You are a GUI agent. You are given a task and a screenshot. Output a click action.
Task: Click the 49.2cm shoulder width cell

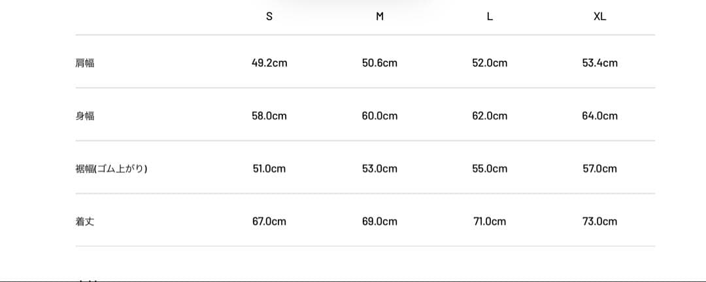coord(269,63)
